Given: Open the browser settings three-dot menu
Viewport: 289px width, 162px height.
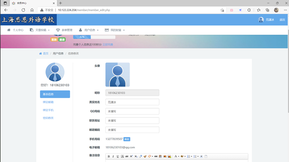Looking at the screenshot, I should pos(285,10).
